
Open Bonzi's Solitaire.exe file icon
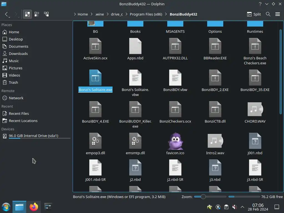click(95, 78)
